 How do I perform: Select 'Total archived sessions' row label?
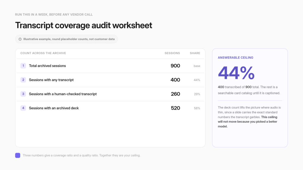pyautogui.click(x=47, y=66)
